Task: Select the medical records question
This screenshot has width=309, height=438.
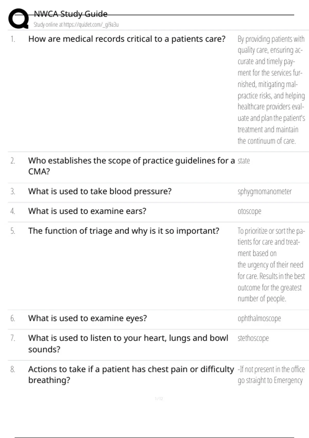Action: [127, 39]
